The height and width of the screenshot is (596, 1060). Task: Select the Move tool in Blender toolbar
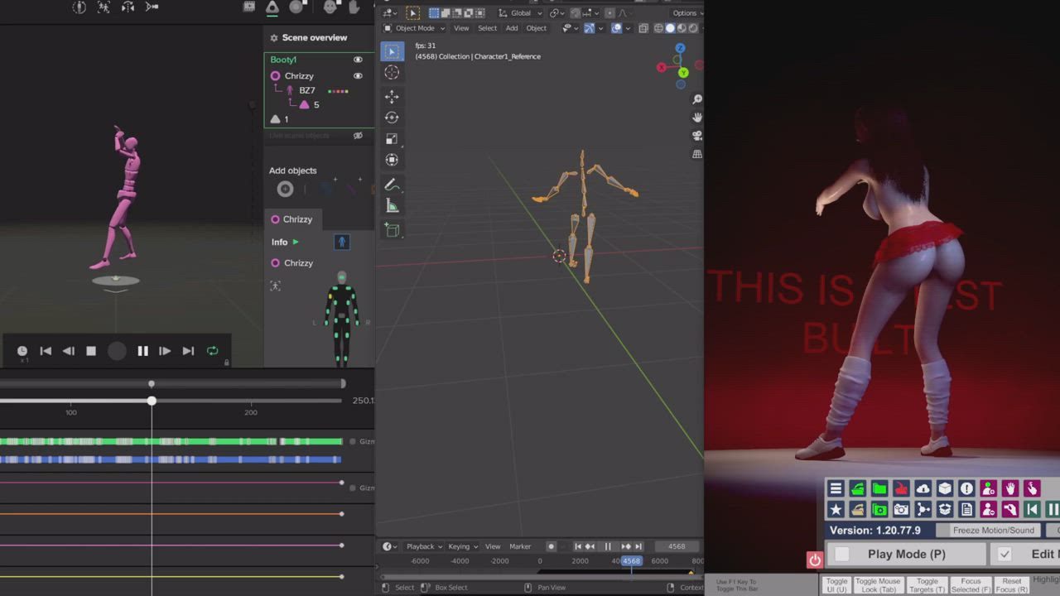pos(392,97)
